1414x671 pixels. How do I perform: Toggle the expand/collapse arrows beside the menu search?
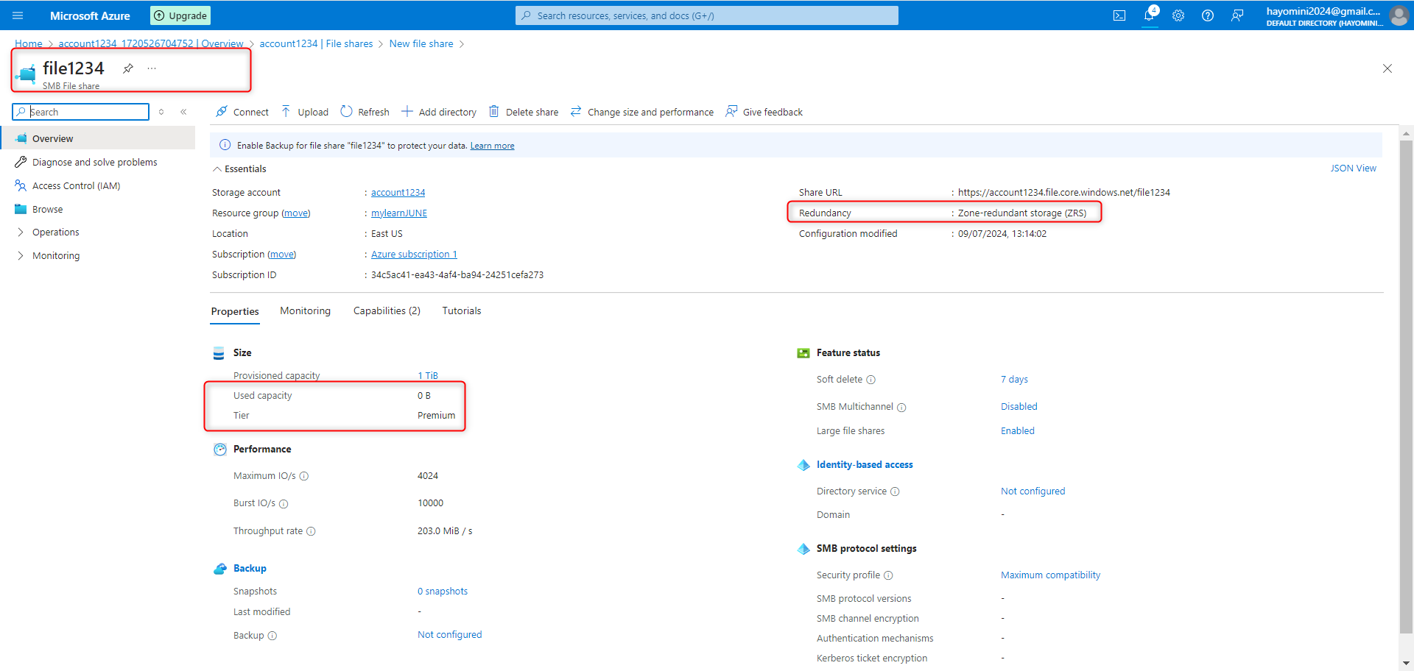[161, 112]
